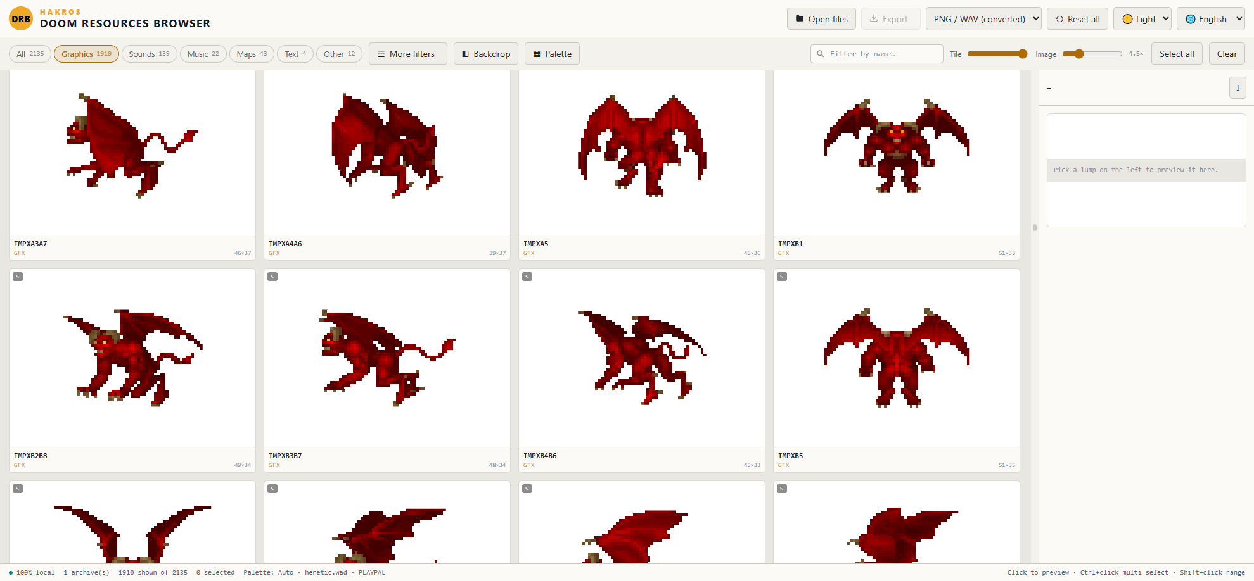Screen dimensions: 1254x581
Task: Preview the IMPXA5 sprite
Action: [x=642, y=165]
